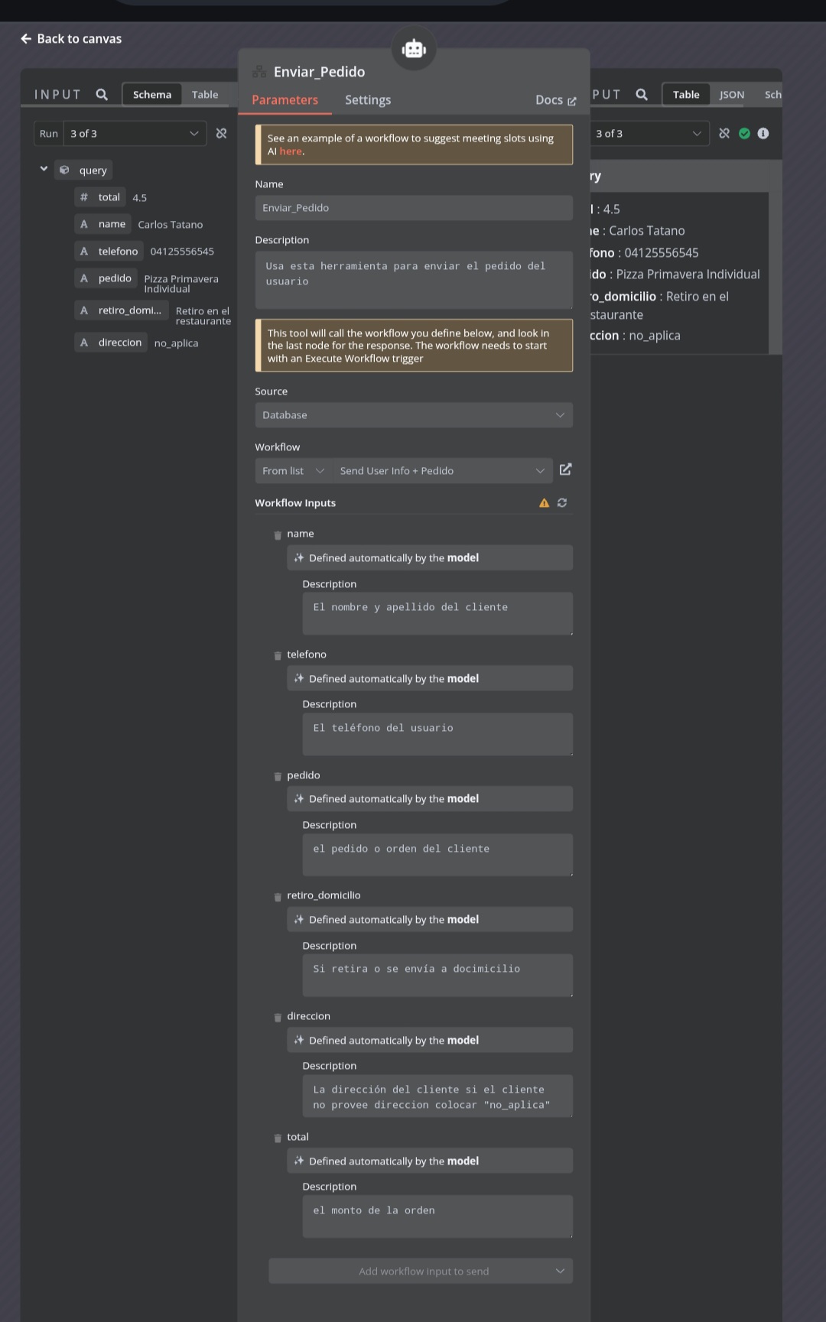Open the Docs link
Screen dimensions: 826x1322
click(556, 100)
